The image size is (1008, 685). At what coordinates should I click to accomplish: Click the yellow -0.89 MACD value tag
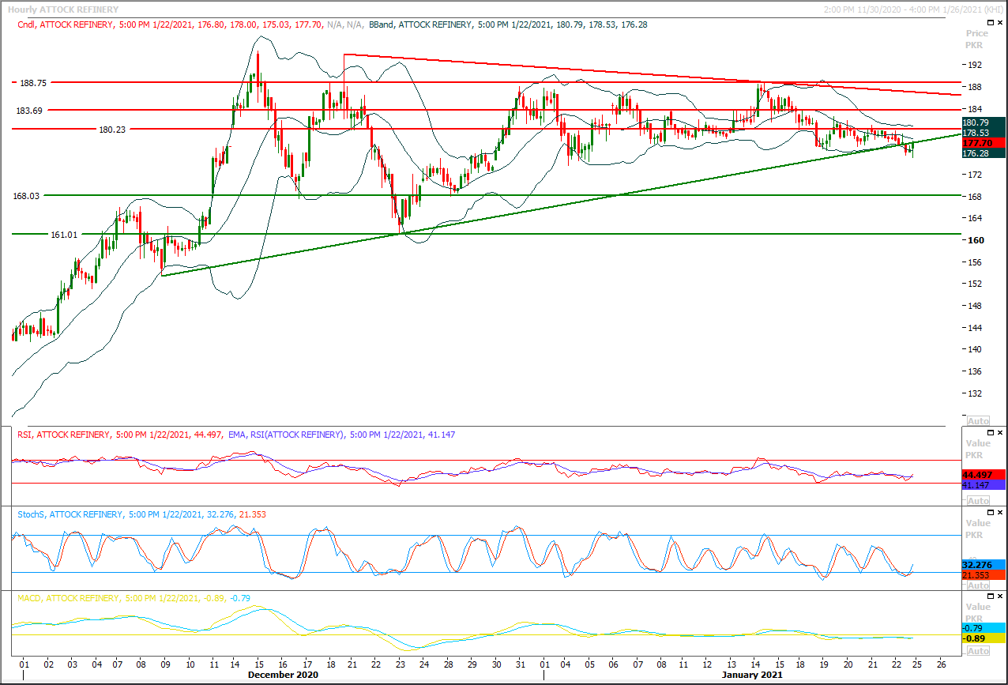point(984,638)
